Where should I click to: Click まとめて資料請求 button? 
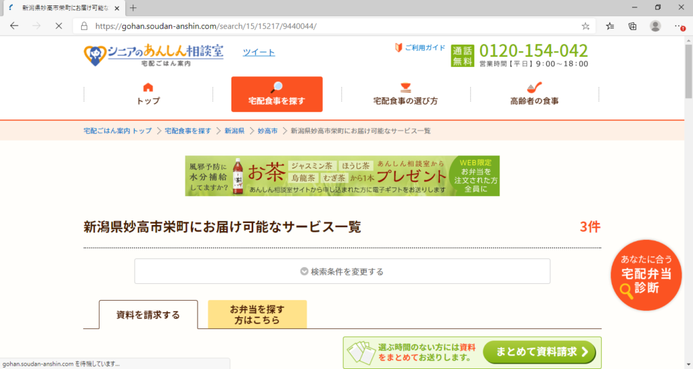539,352
